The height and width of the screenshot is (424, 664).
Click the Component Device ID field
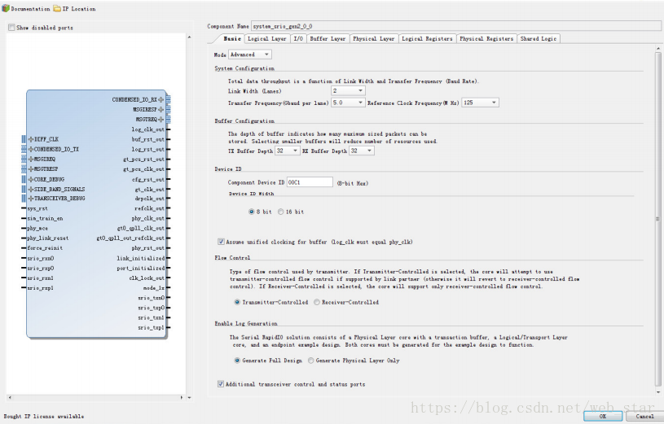click(310, 182)
